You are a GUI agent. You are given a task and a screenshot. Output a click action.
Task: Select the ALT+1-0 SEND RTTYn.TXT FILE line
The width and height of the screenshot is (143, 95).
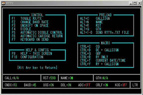tap(104, 32)
